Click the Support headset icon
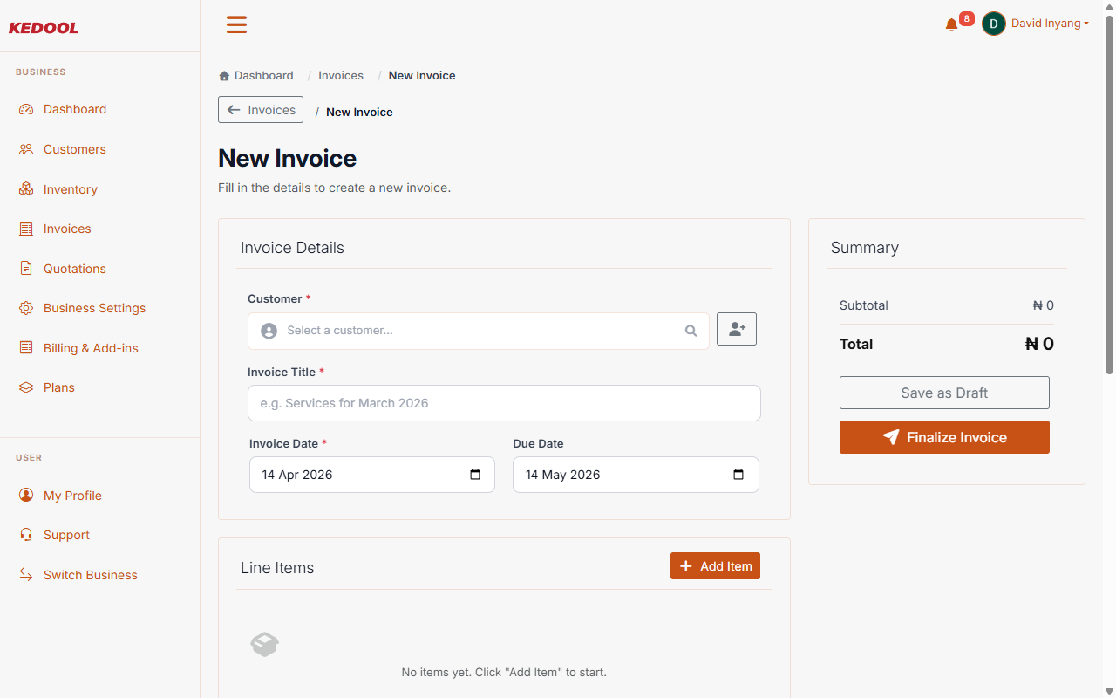Viewport: 1116px width, 698px height. (26, 535)
